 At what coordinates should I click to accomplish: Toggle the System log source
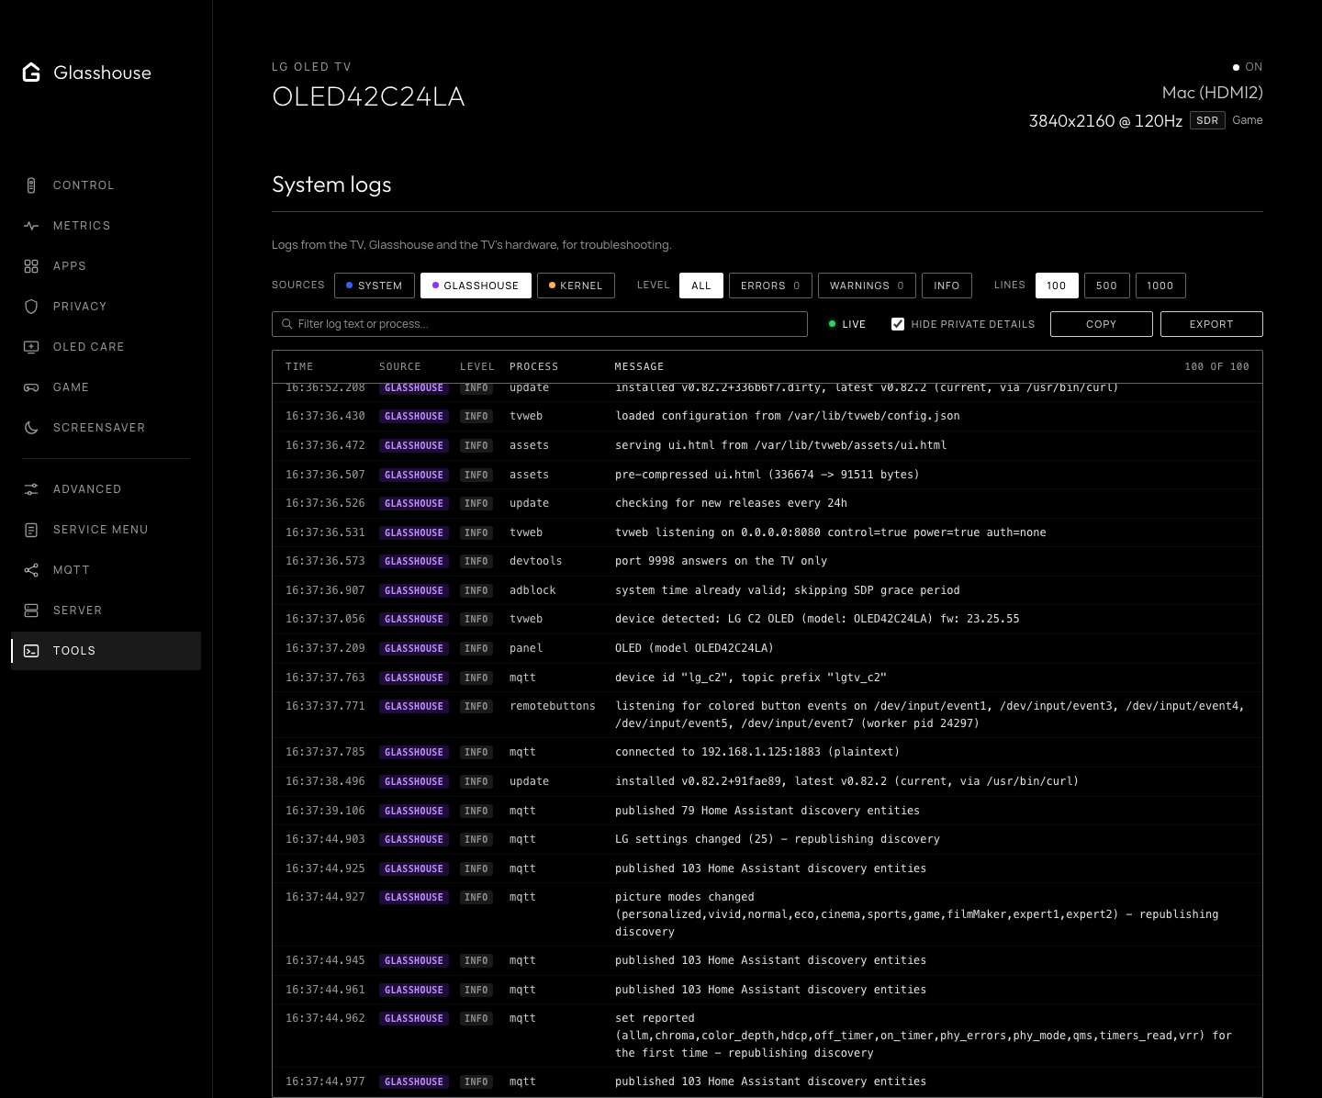click(x=375, y=286)
